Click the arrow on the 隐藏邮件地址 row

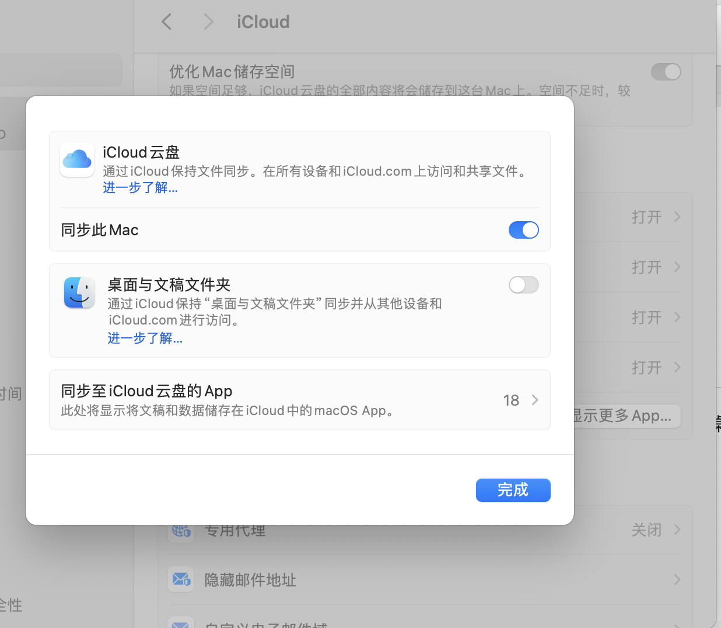click(677, 580)
